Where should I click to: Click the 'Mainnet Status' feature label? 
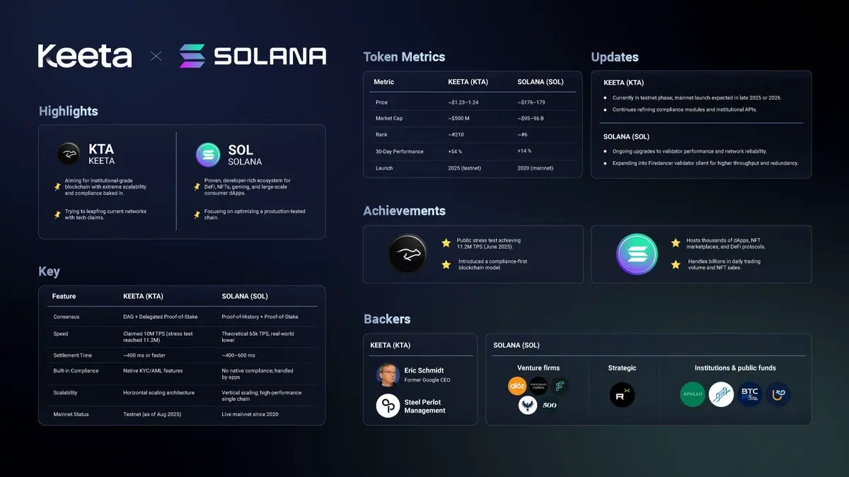point(71,414)
